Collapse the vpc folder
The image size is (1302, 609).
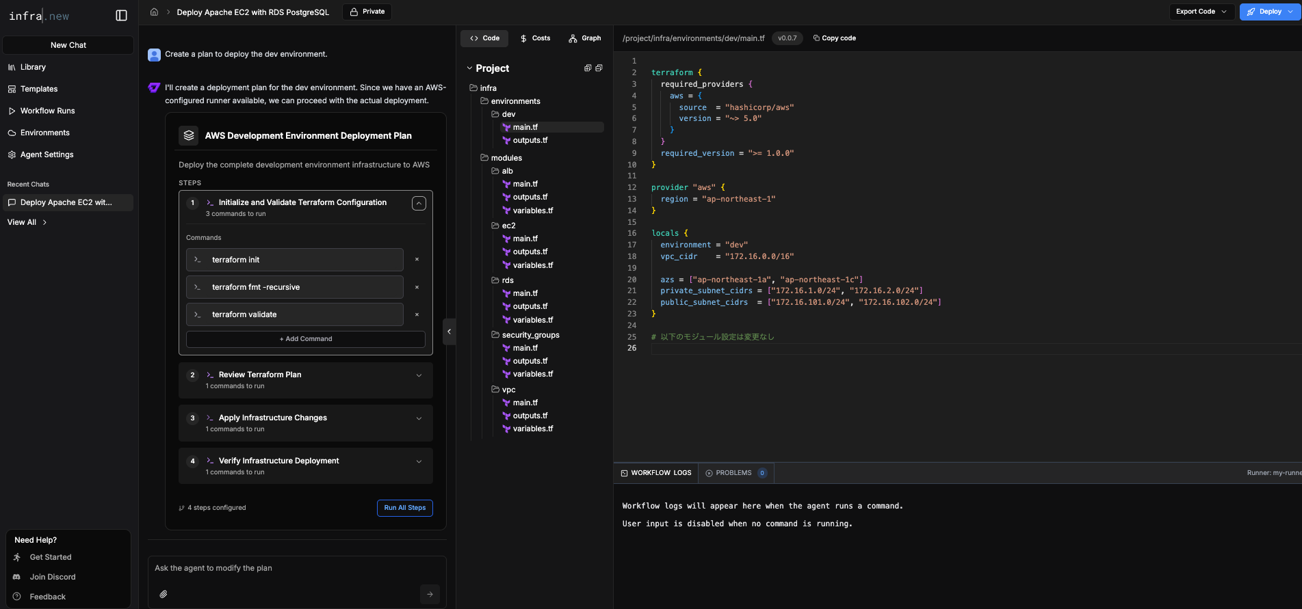pyautogui.click(x=504, y=390)
